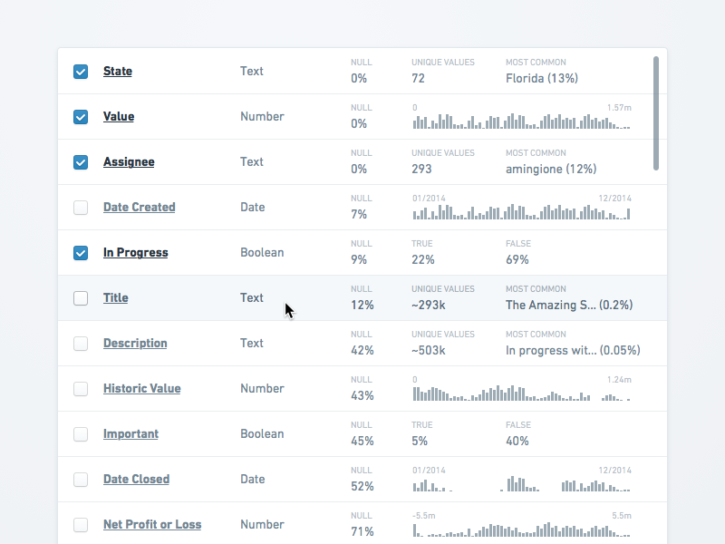The image size is (725, 544).
Task: Open the State column link
Action: click(x=118, y=72)
